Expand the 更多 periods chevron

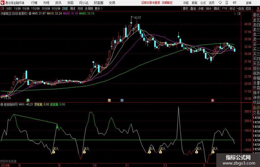tap(98, 9)
